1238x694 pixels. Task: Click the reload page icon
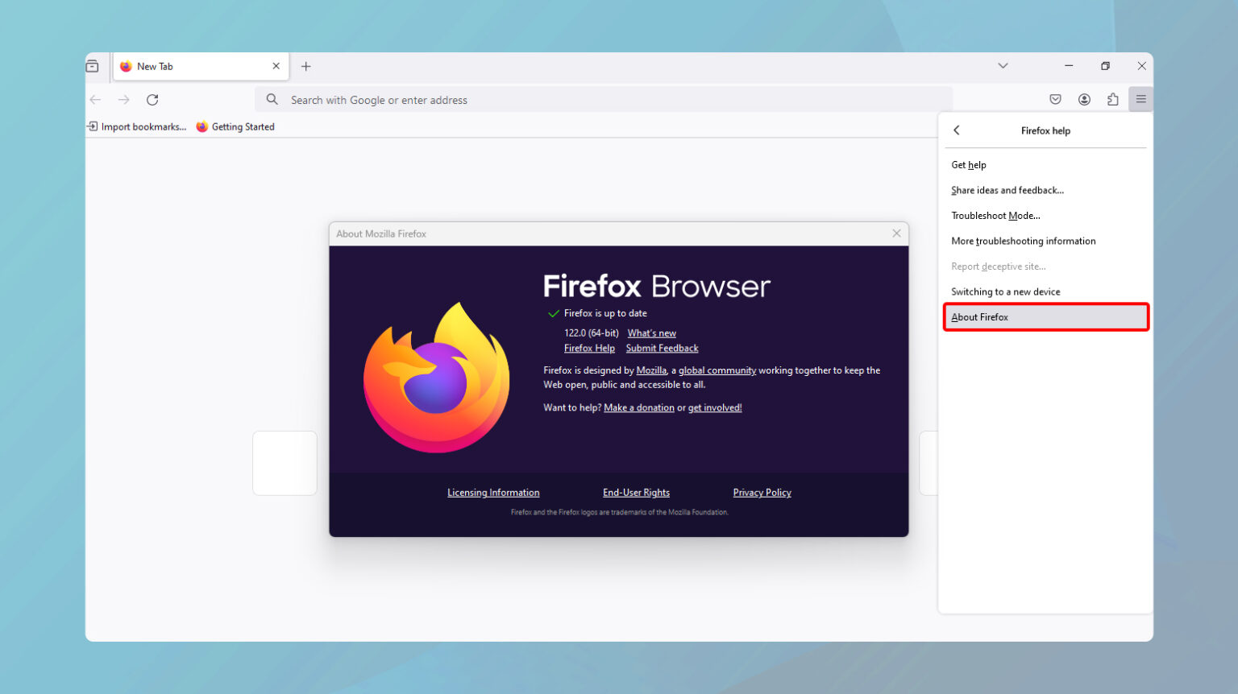(x=152, y=100)
